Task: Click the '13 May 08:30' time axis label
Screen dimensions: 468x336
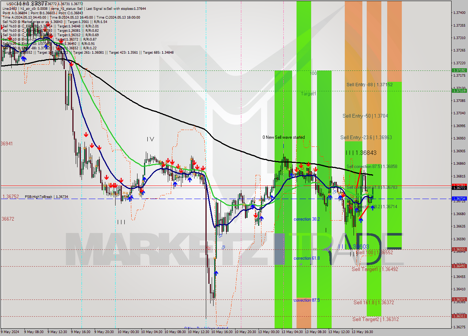Action: click(316, 332)
